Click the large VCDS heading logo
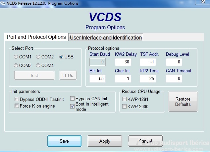Viewport: 210px width, 152px height. [105, 17]
